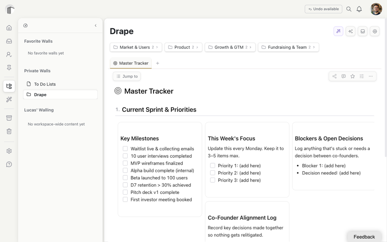
Task: Check 'Priority 1: (add here)' box
Action: click(213, 166)
